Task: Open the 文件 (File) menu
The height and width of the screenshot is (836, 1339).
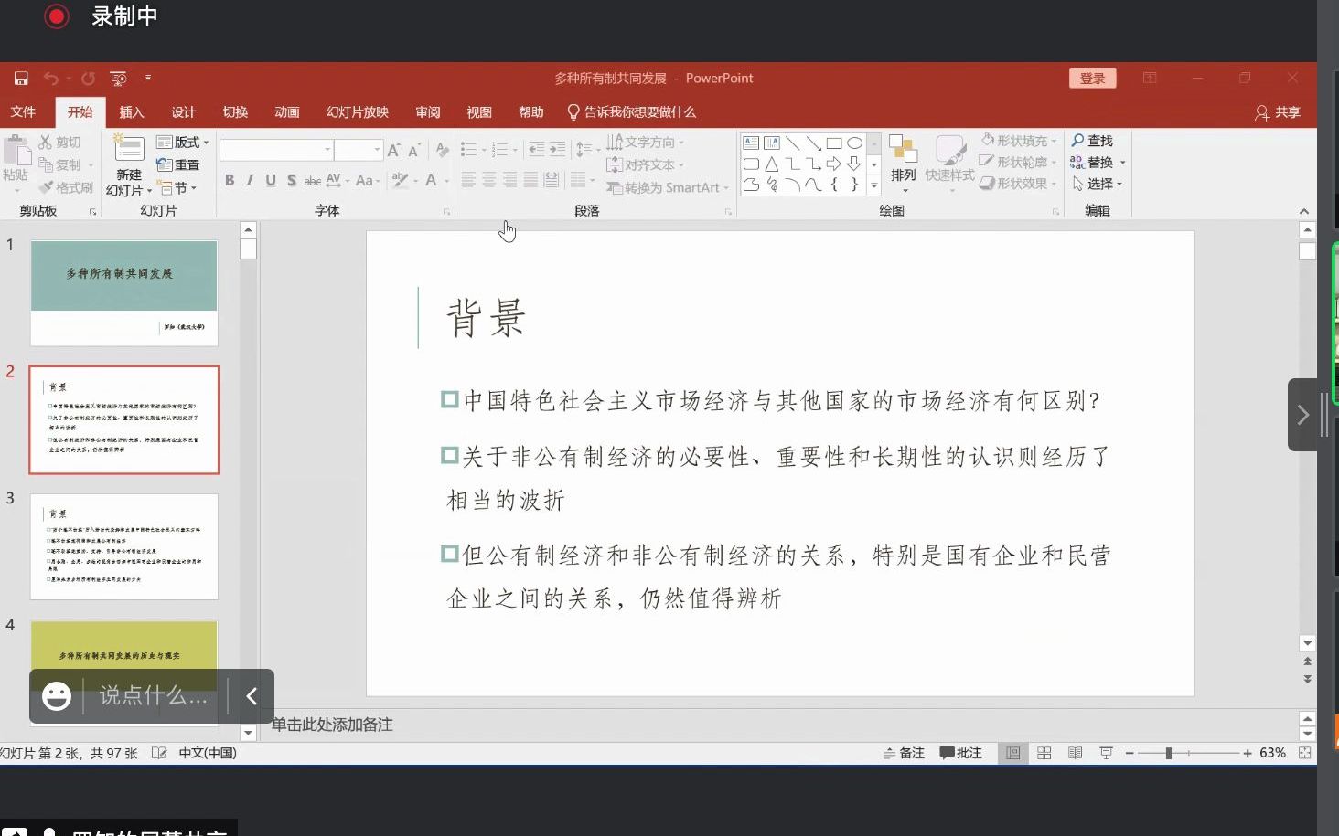Action: pos(23,112)
